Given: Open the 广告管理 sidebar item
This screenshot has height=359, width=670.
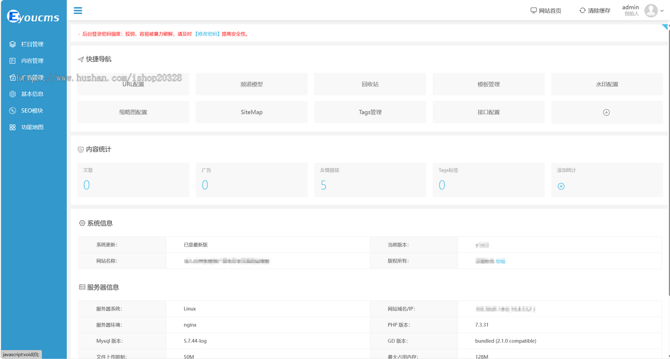Looking at the screenshot, I should coord(33,77).
